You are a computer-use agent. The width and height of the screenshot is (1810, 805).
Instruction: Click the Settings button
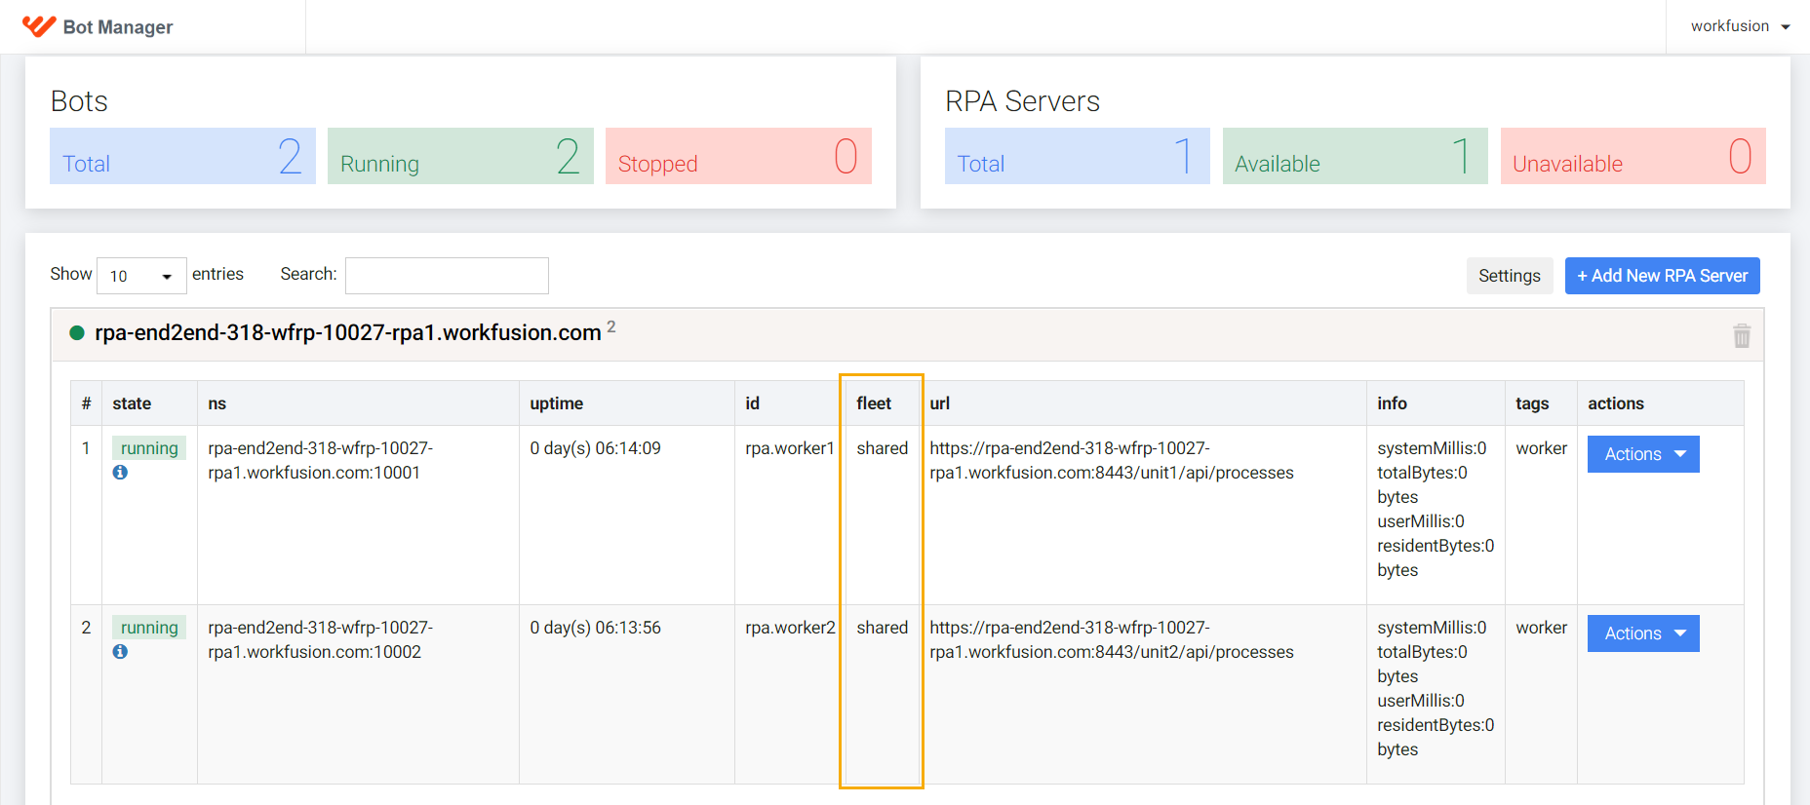1510,276
